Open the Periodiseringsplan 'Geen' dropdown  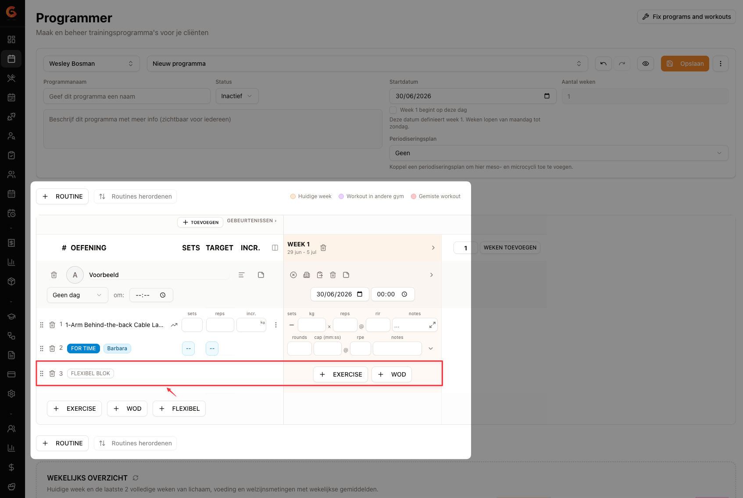point(559,153)
